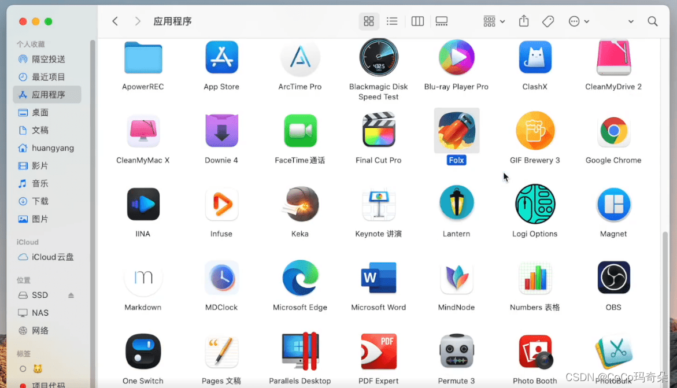
Task: Select Final Cut Pro icon
Action: (x=379, y=130)
